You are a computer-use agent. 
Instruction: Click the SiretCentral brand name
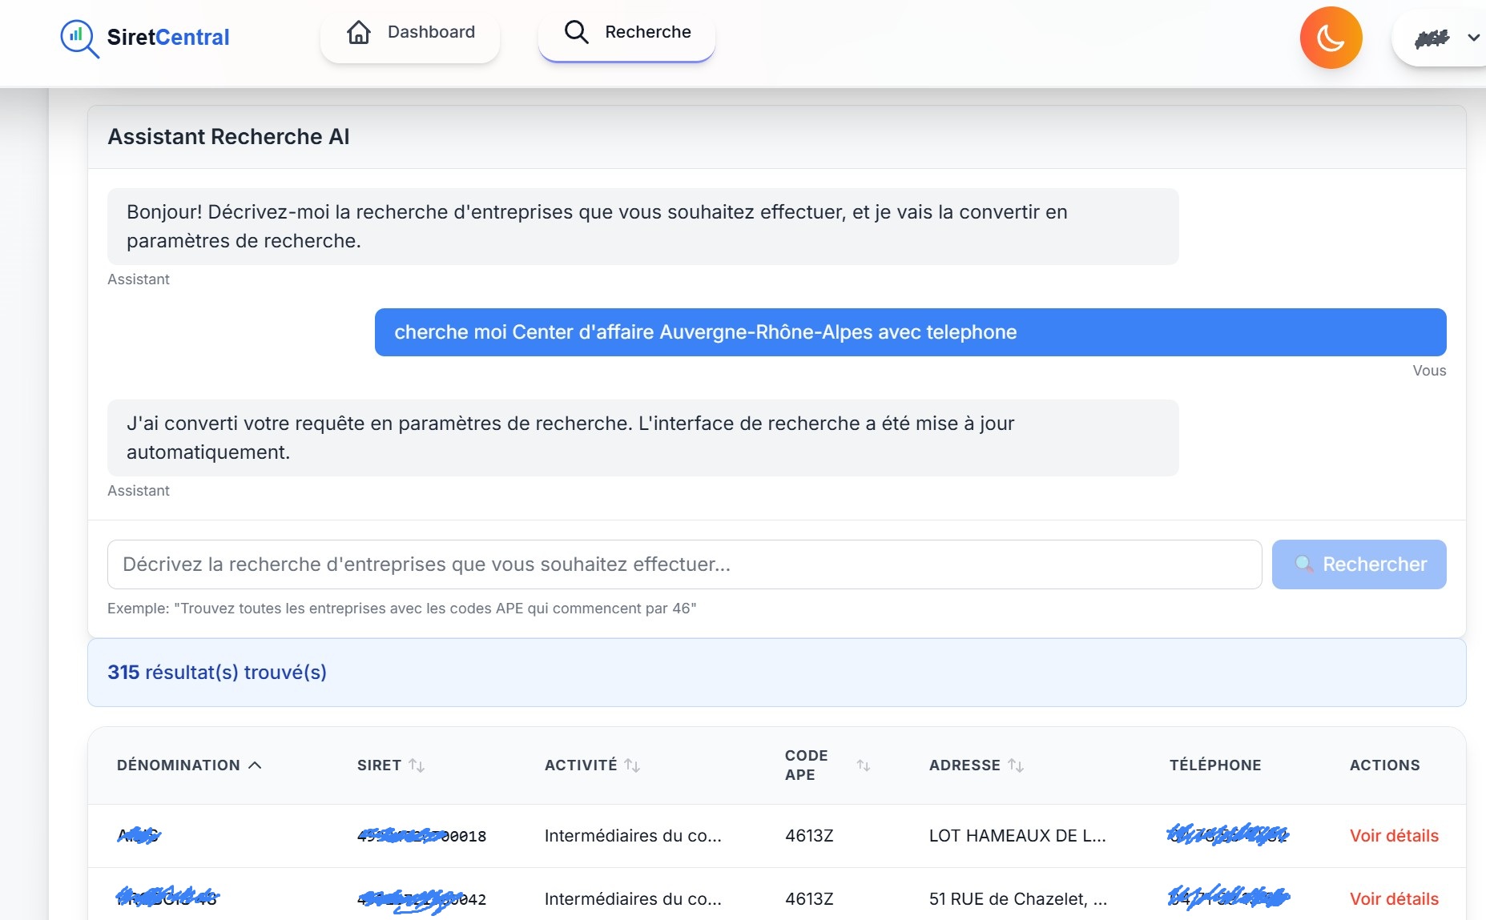(168, 38)
